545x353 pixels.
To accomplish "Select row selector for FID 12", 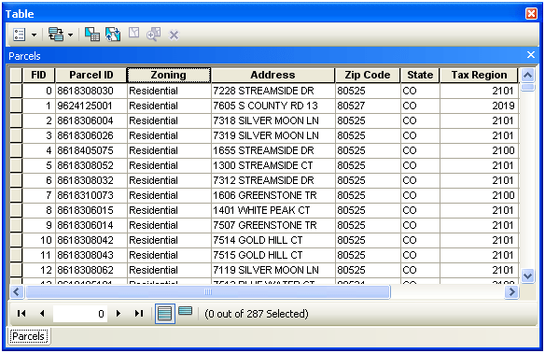I will point(16,270).
